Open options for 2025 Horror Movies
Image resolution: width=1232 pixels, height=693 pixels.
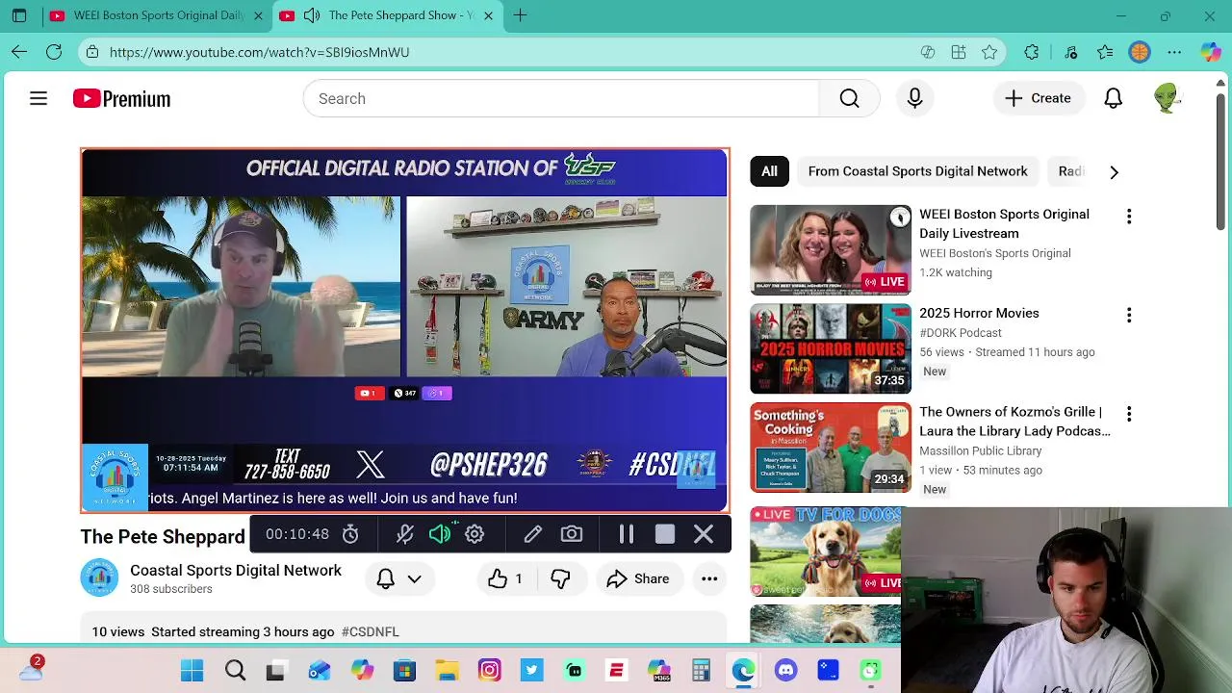[1129, 315]
